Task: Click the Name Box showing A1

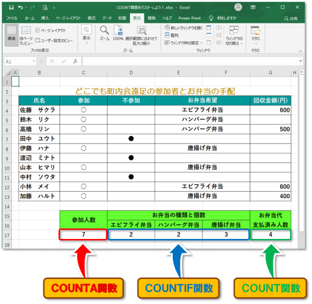Action: (x=18, y=61)
